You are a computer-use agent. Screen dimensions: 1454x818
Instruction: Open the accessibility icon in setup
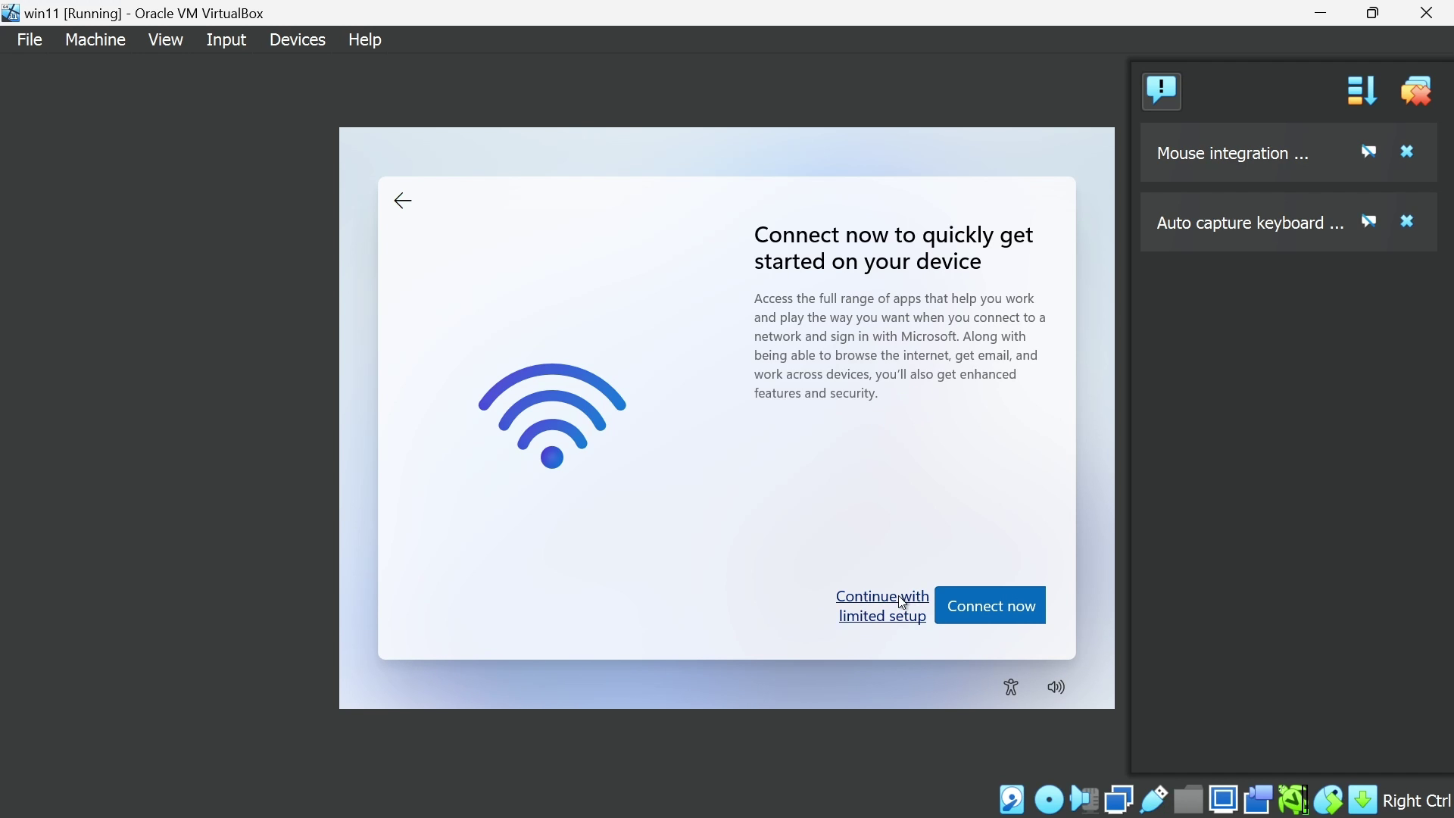click(x=1012, y=688)
